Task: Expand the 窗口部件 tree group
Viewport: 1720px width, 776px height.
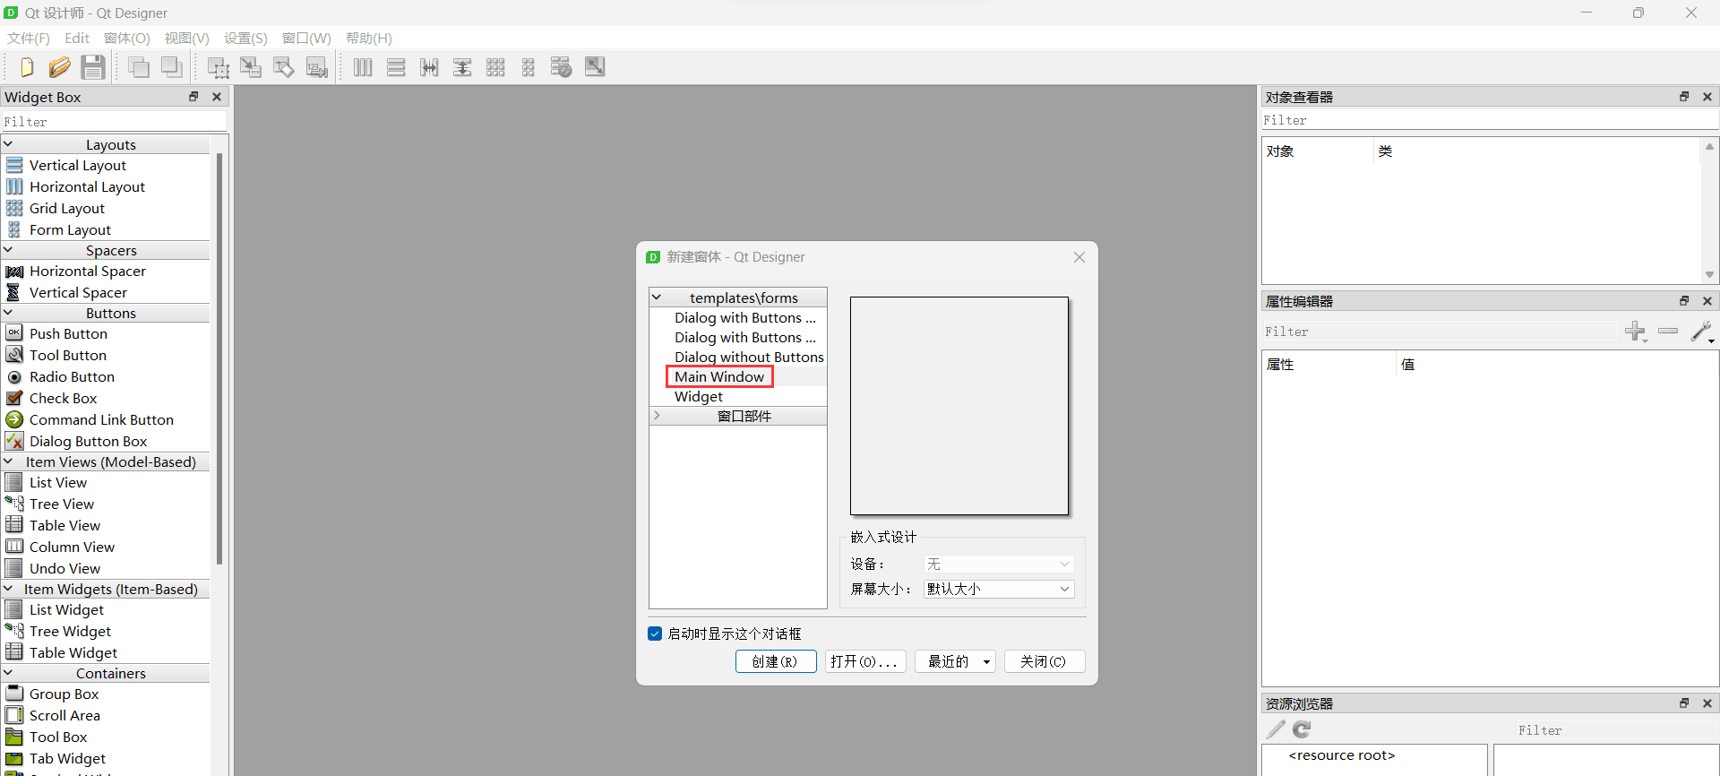Action: click(x=657, y=416)
